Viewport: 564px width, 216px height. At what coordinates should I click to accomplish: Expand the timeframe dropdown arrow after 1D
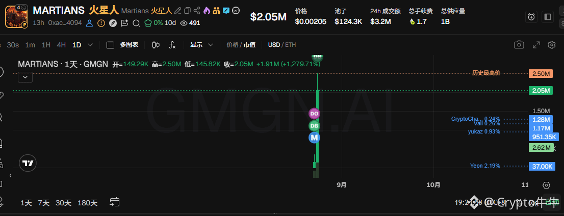click(90, 45)
